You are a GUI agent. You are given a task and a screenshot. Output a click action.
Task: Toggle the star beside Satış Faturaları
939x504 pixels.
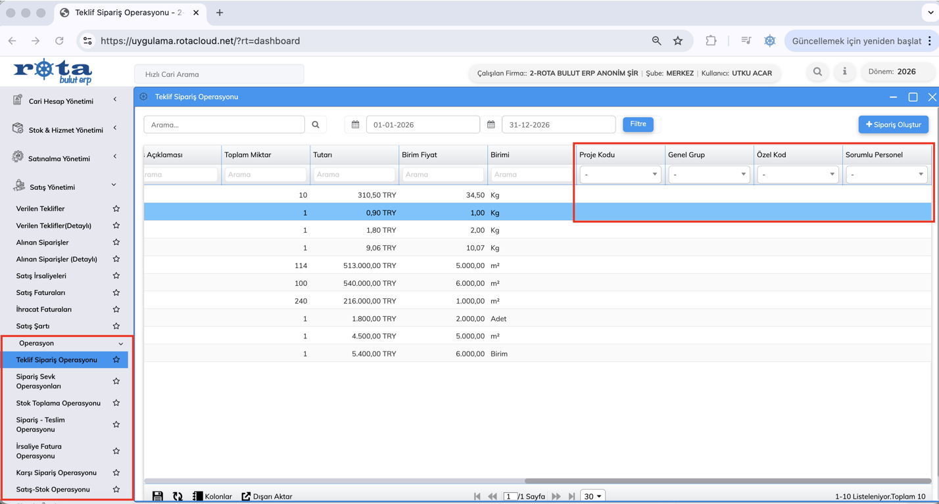pos(116,293)
